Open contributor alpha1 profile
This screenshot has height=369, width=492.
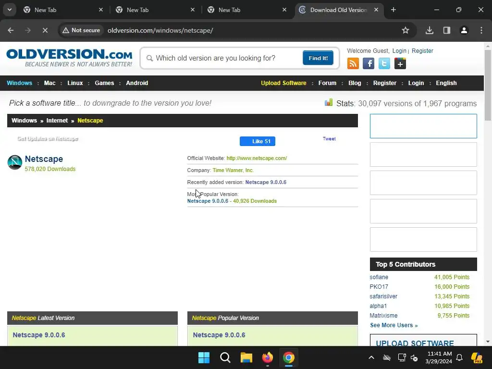[x=378, y=306]
